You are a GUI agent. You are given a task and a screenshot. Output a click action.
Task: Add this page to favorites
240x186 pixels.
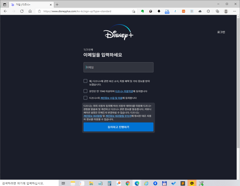coord(134,11)
